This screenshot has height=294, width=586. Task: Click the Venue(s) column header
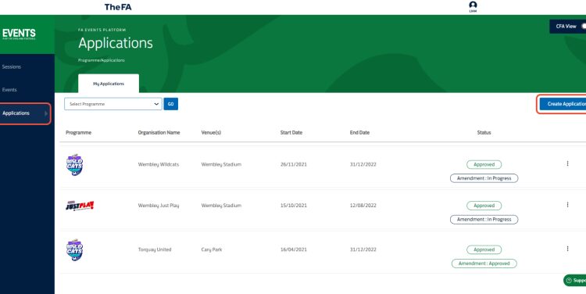coord(211,133)
